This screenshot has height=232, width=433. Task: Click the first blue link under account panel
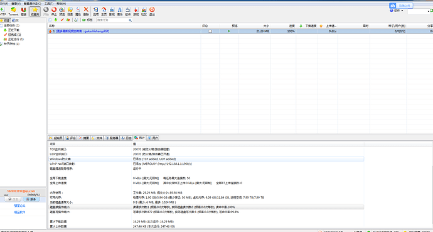tap(19, 206)
